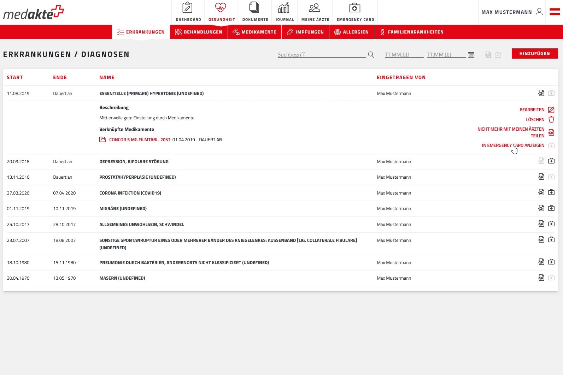
Task: Open the Dokumente section
Action: coord(255,12)
